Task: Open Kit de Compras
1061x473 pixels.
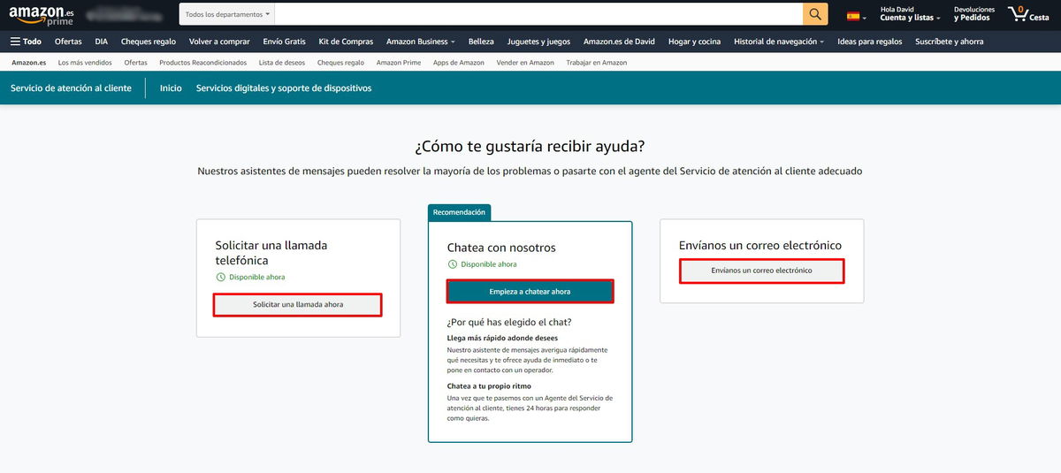Action: [346, 42]
